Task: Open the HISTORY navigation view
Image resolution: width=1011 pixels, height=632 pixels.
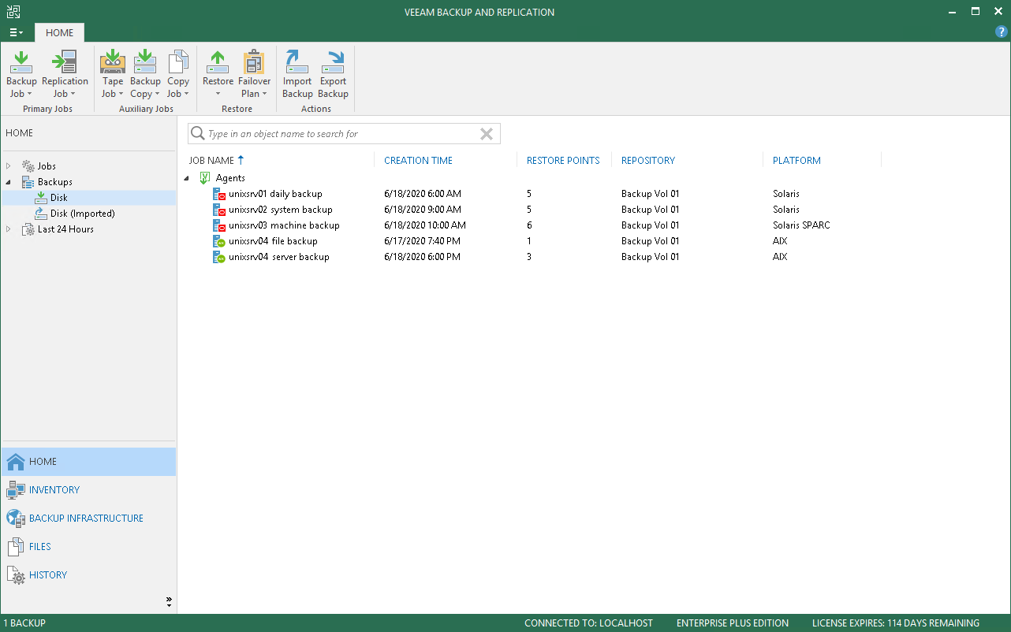Action: [x=88, y=575]
